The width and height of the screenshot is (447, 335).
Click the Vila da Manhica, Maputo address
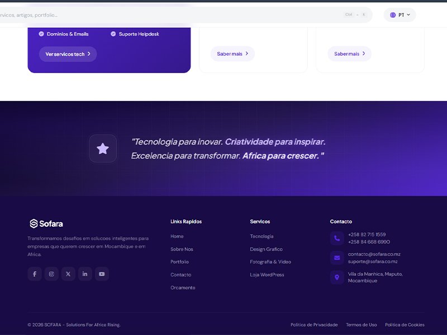(375, 277)
